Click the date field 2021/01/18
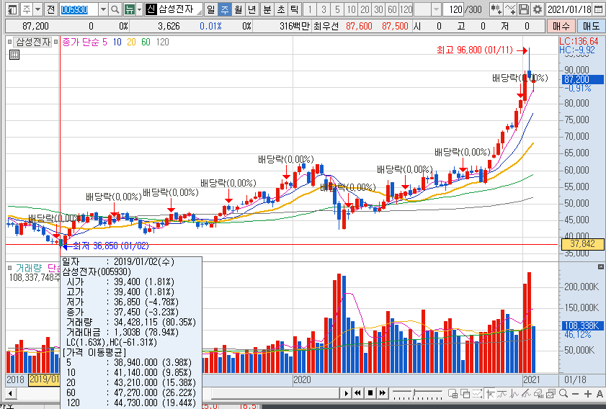The width and height of the screenshot is (606, 409). 570,9
